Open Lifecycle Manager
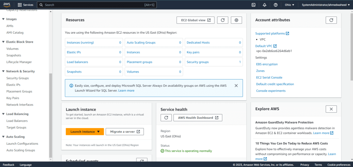The width and height of the screenshot is (353, 167). click(19, 62)
